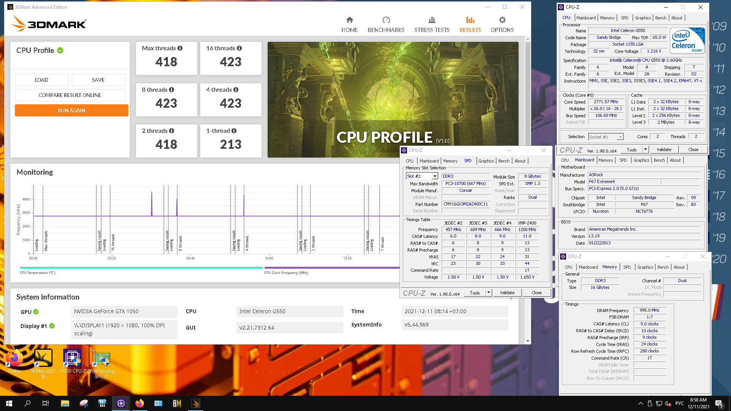Open the Socket #1 selection dropdown

[620, 137]
